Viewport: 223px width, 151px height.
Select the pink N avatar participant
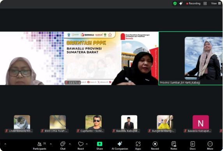[201, 122]
